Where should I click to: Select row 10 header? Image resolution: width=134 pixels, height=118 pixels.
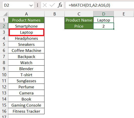pyautogui.click(x=4, y=75)
